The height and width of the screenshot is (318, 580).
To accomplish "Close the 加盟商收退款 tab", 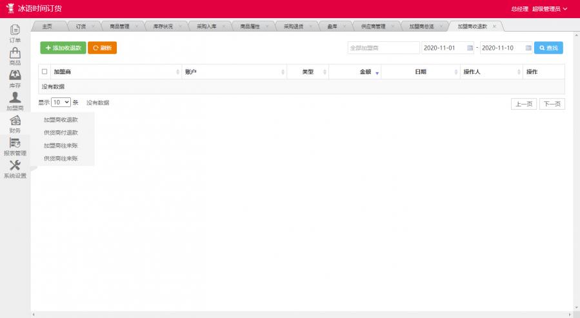I will [x=494, y=26].
